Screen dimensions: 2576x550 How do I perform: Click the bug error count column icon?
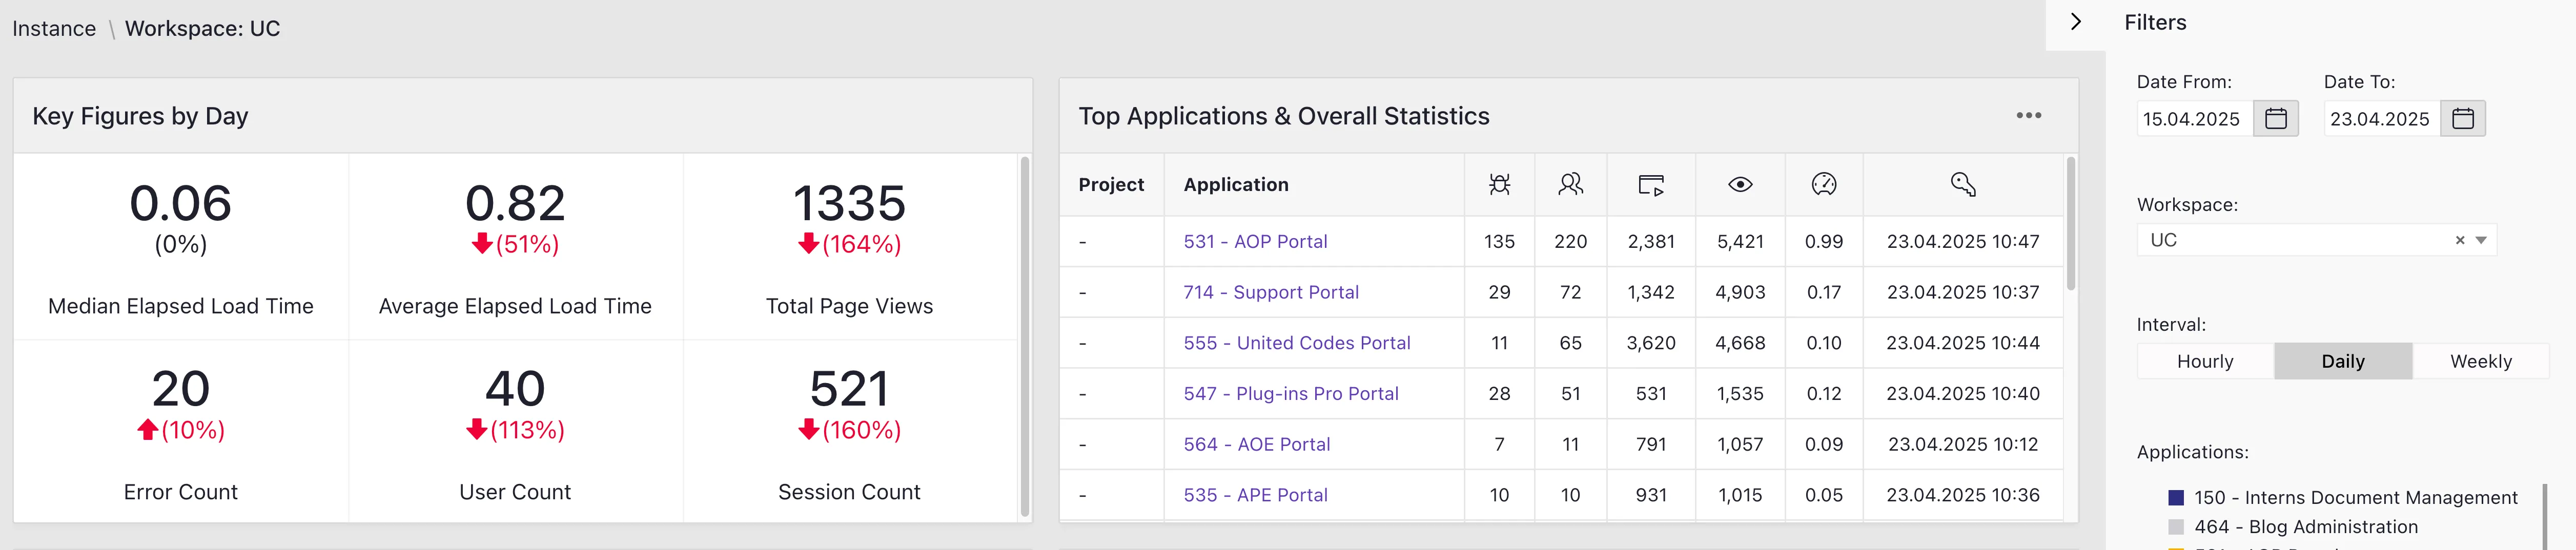click(1499, 184)
